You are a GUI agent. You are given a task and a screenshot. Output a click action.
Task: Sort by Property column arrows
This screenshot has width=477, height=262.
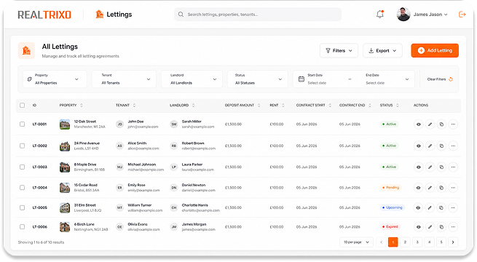point(82,106)
